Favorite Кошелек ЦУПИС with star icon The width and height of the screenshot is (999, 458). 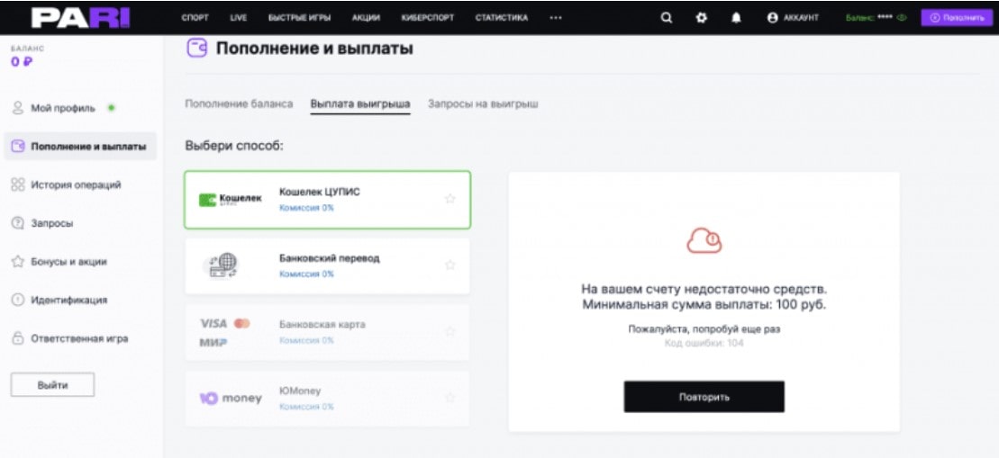pos(450,199)
